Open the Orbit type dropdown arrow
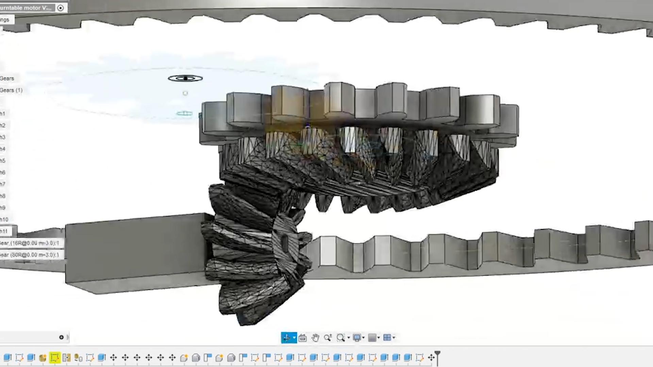Image resolution: width=653 pixels, height=367 pixels. (294, 338)
